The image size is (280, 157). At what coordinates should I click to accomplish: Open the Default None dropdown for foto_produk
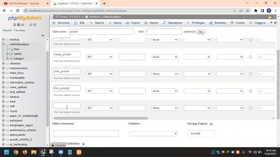click(164, 91)
